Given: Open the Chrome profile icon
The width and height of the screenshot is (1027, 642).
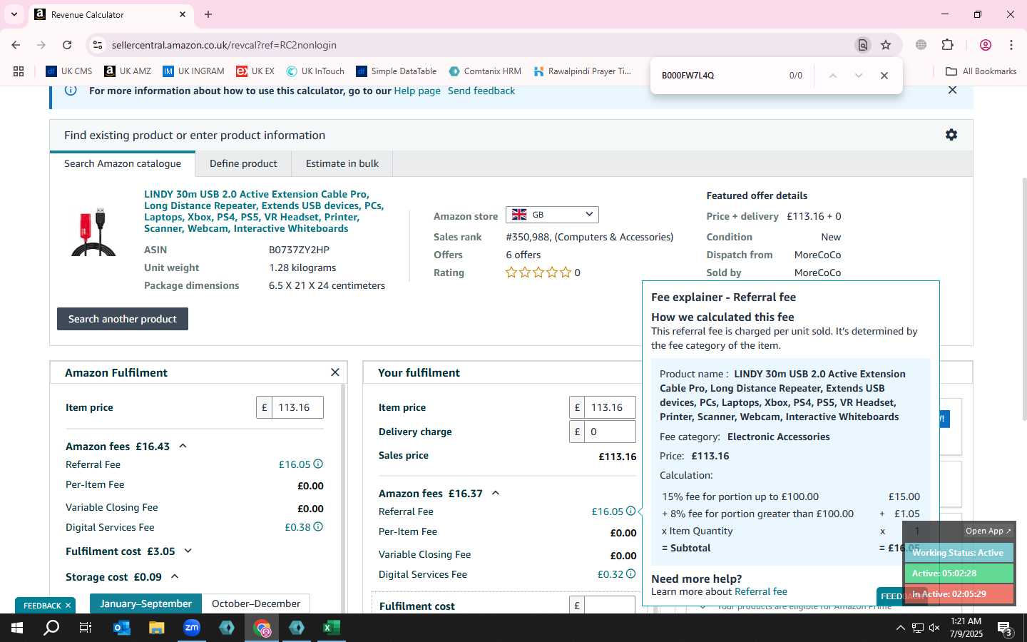Looking at the screenshot, I should pyautogui.click(x=986, y=45).
